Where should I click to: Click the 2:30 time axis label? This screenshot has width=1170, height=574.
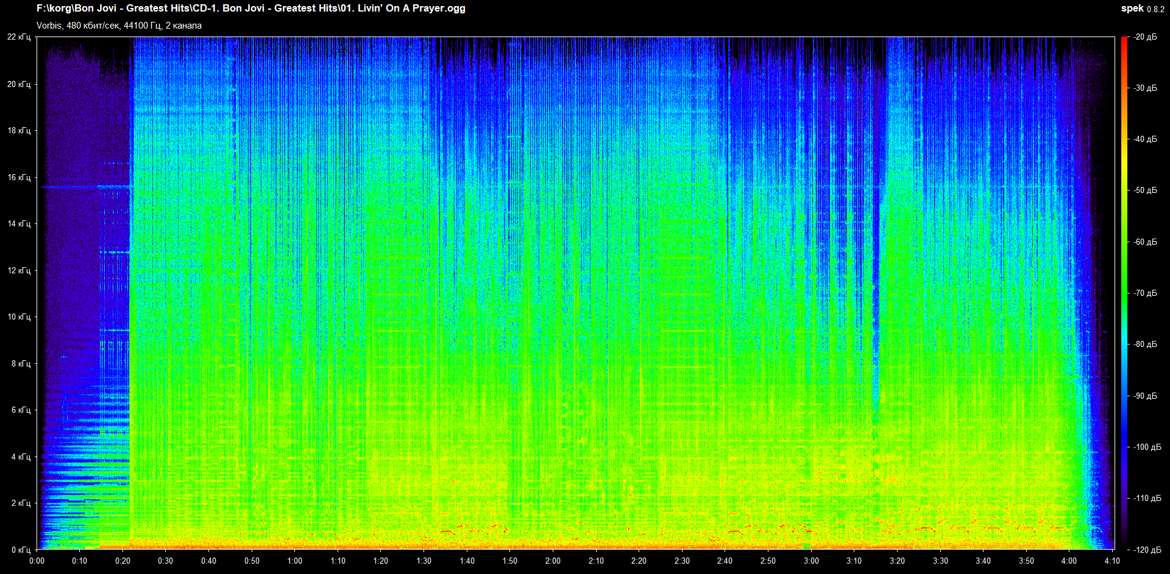[x=682, y=561]
